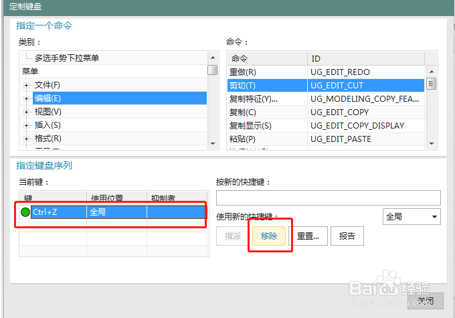The height and width of the screenshot is (318, 455).
Task: Click the ID column header
Action: (x=366, y=58)
